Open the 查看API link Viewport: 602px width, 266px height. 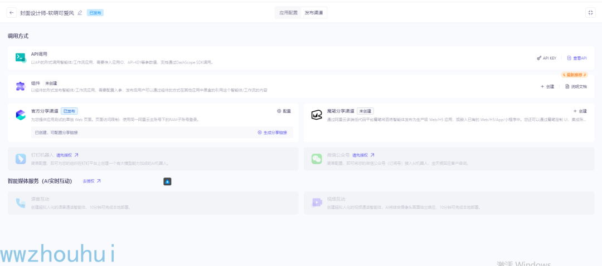[577, 58]
